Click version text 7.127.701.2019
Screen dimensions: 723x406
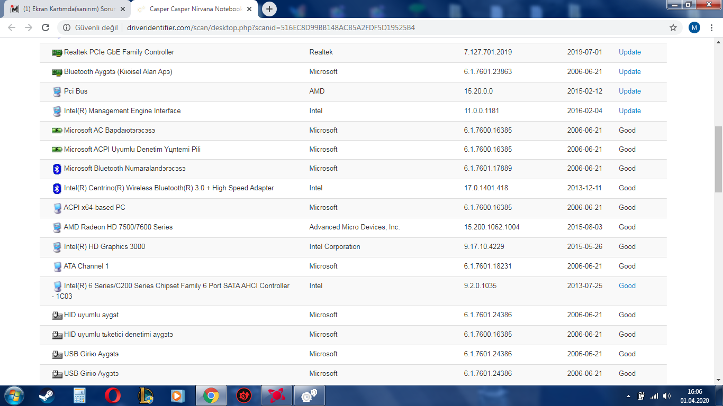click(488, 52)
